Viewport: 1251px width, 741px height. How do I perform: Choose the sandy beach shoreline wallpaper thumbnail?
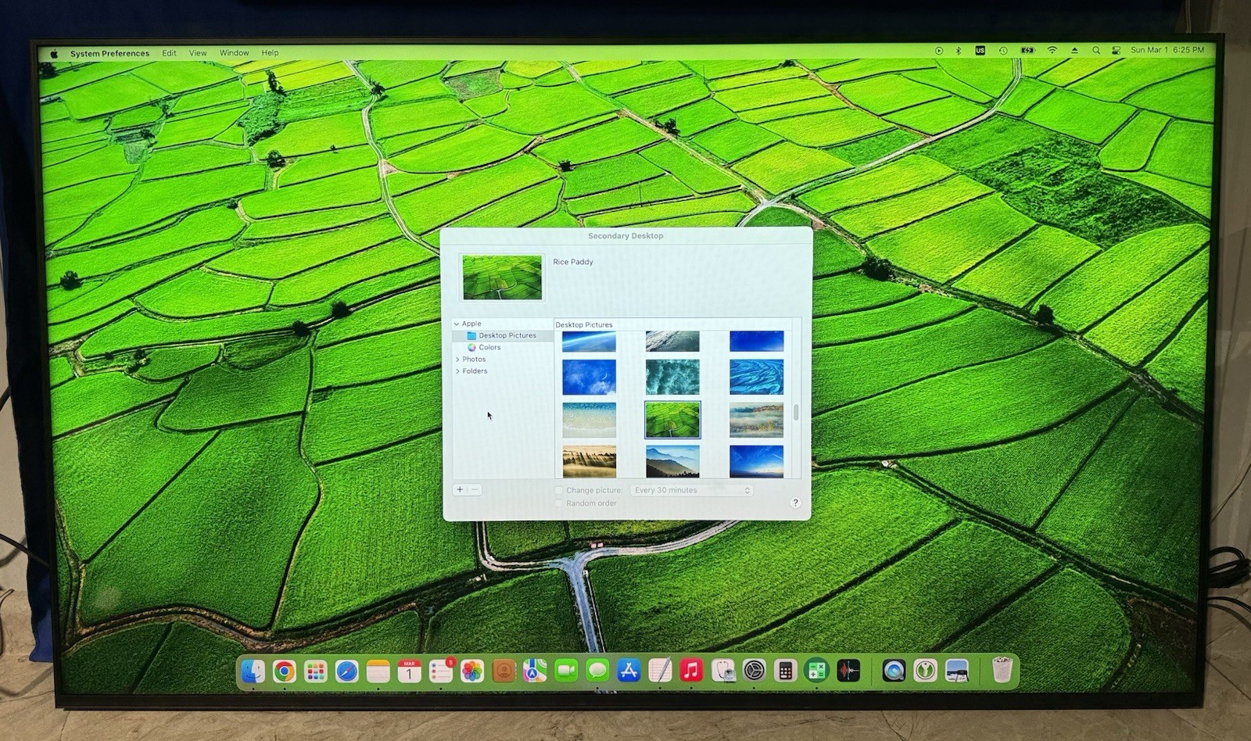click(589, 420)
